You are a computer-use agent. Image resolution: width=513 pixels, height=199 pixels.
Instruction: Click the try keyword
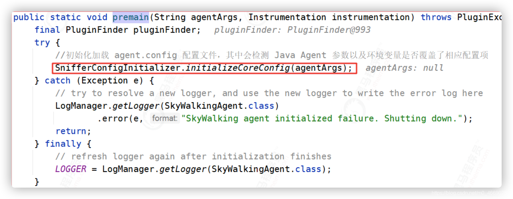(x=42, y=43)
